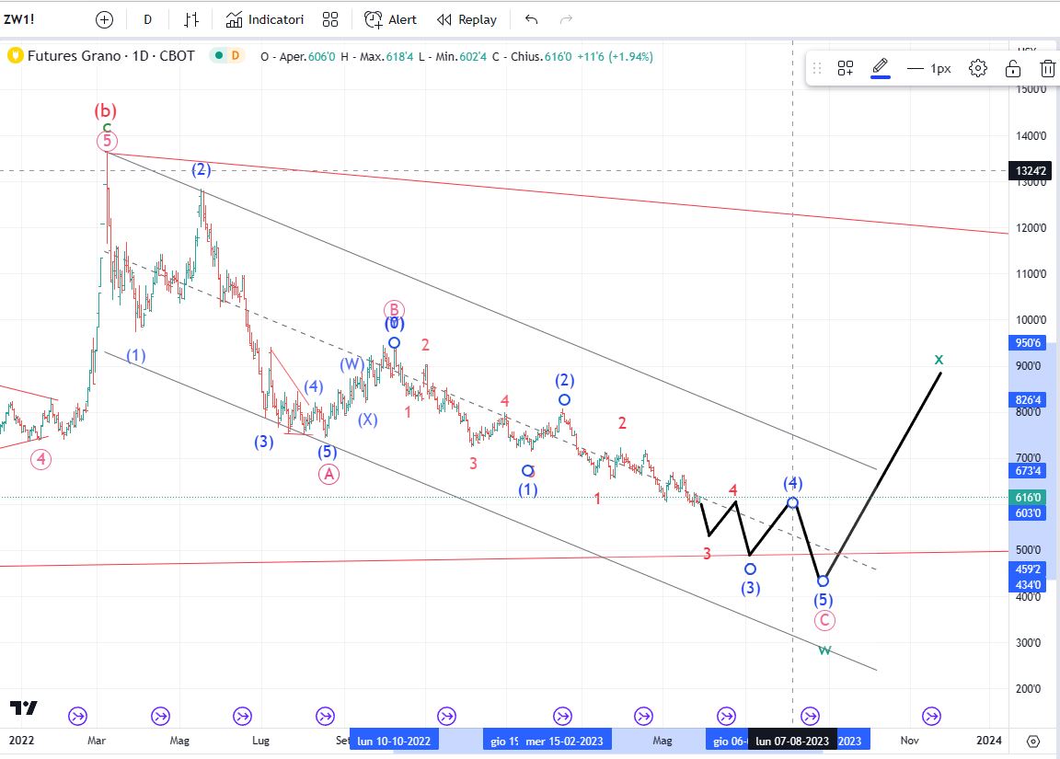Select the red (b) wave label
The image size is (1060, 759).
pos(105,110)
